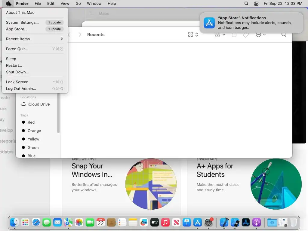Open the Downloads folder in the Dock
This screenshot has height=231, width=308.
point(272,222)
